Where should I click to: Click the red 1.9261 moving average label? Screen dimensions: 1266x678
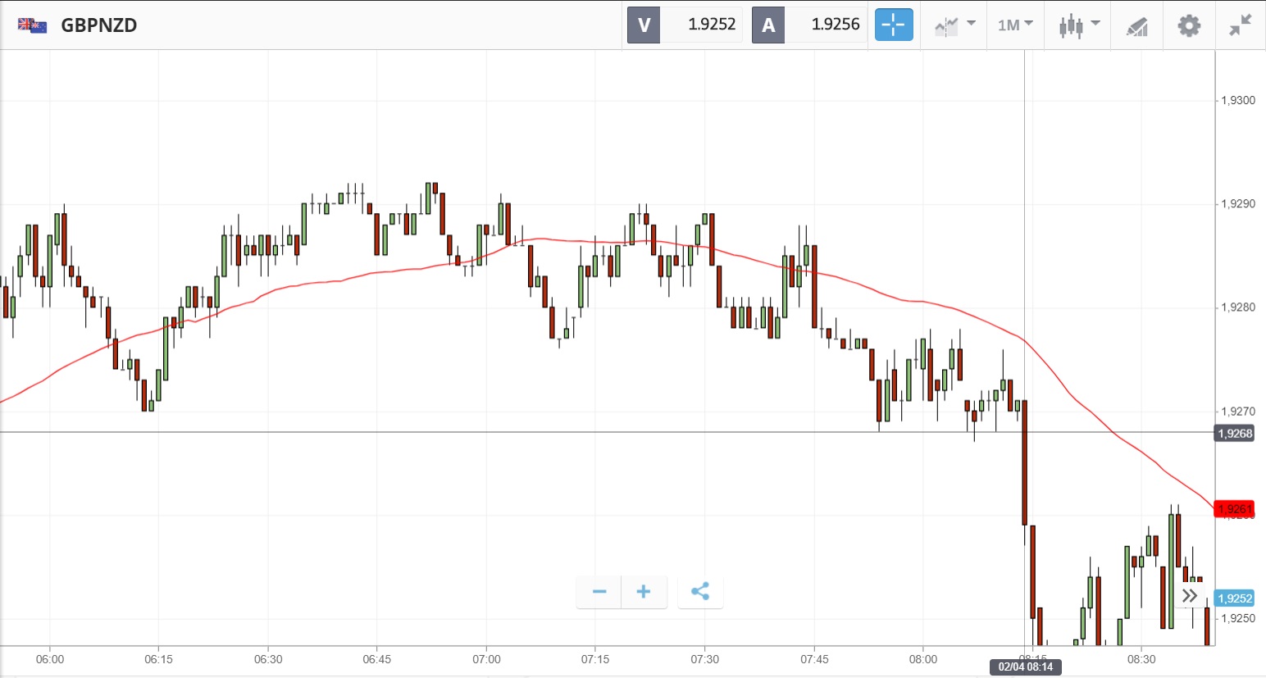click(1235, 509)
